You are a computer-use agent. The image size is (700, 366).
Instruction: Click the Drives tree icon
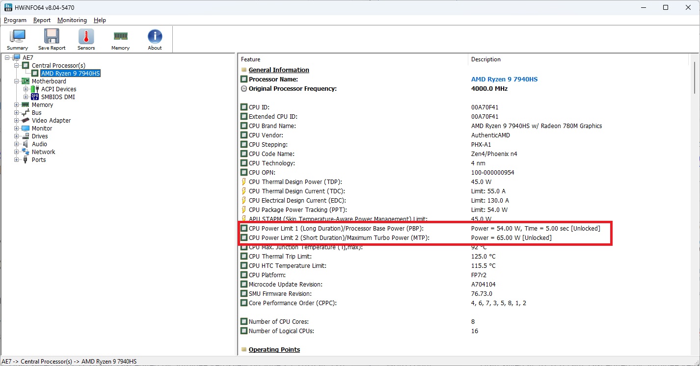tap(26, 136)
